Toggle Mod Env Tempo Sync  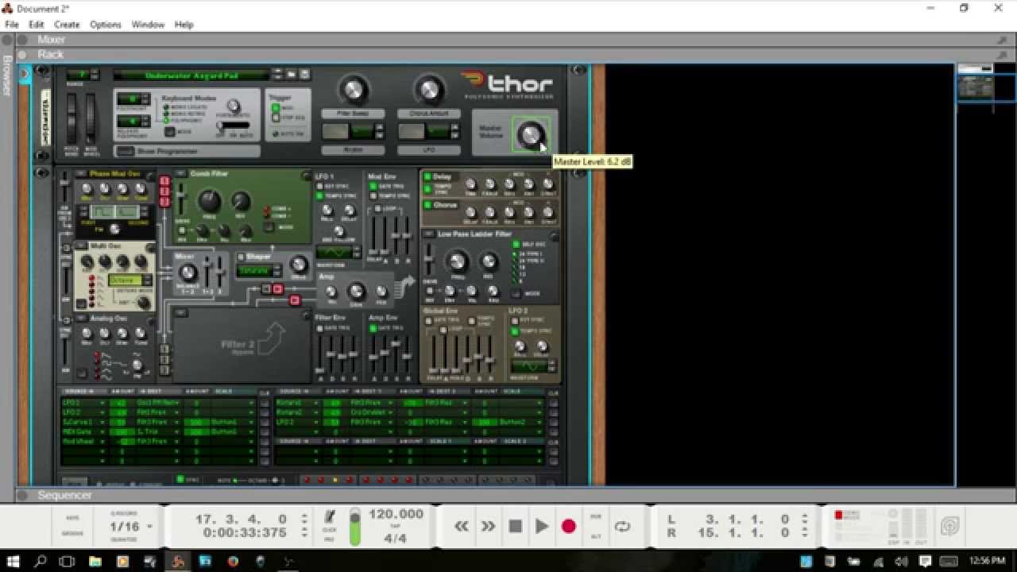pyautogui.click(x=374, y=196)
